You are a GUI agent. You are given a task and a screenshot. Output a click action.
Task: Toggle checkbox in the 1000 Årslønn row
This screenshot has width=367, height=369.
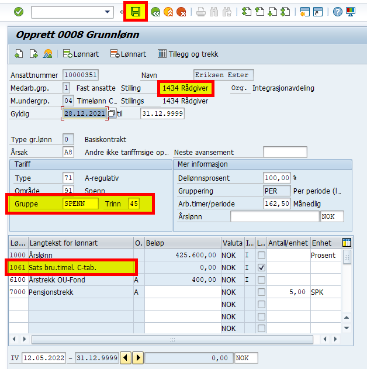[261, 256]
